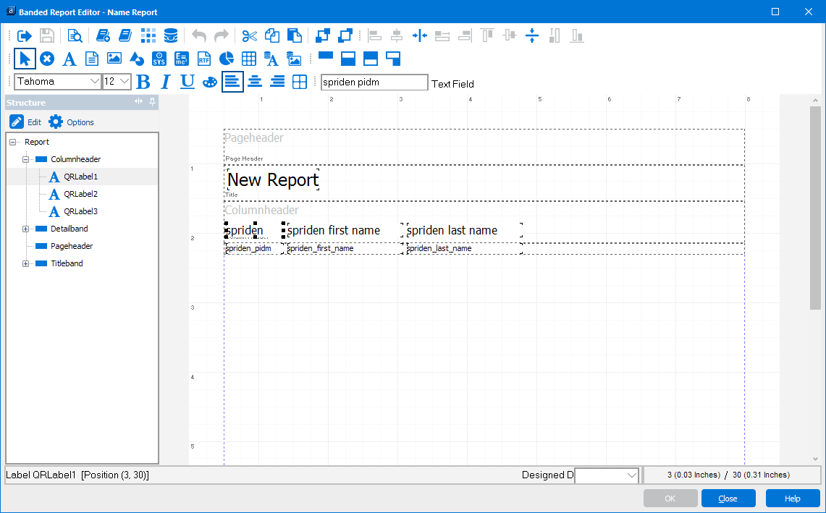826x513 pixels.
Task: Pin the Structure panel
Action: point(152,101)
